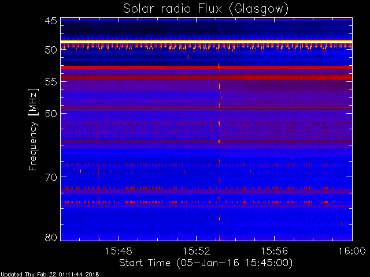Screen dimensions: 370x277
Task: Click the 'Start Time (05-Jan-16 15:45:00)' label
Action: tap(206, 263)
